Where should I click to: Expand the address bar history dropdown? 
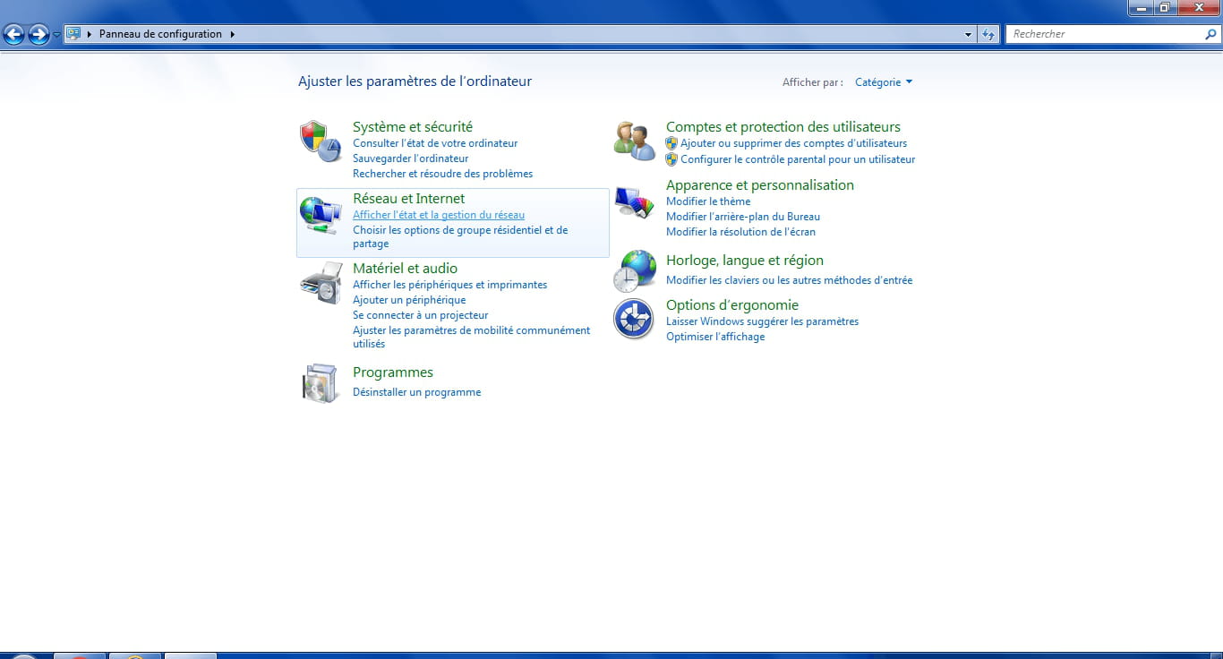[x=969, y=34]
